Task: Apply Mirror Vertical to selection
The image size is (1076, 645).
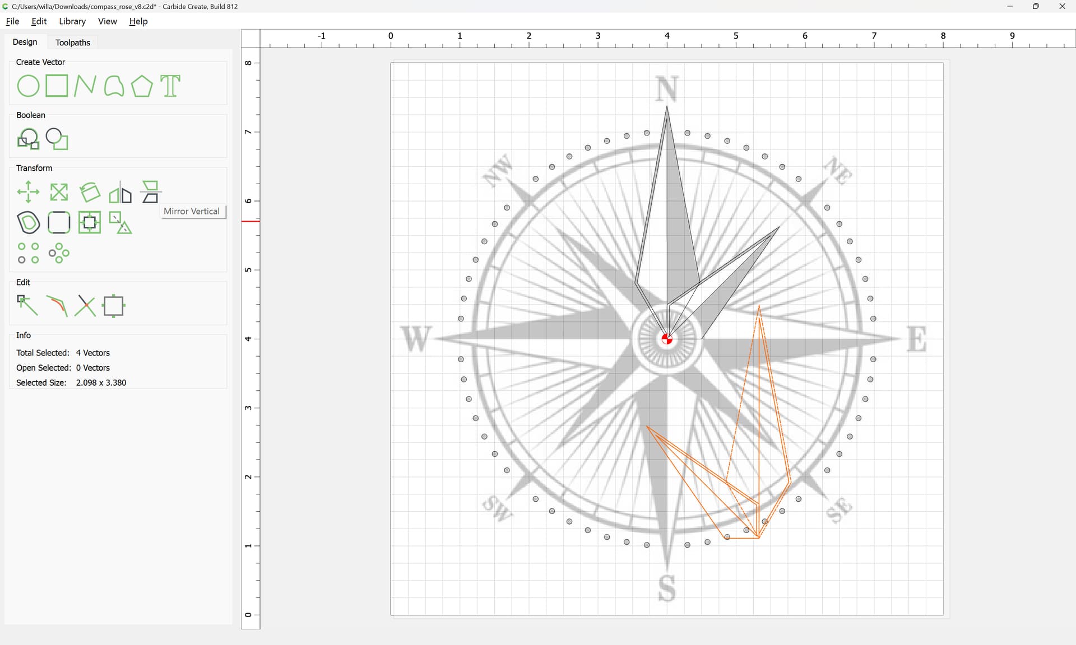Action: (150, 192)
